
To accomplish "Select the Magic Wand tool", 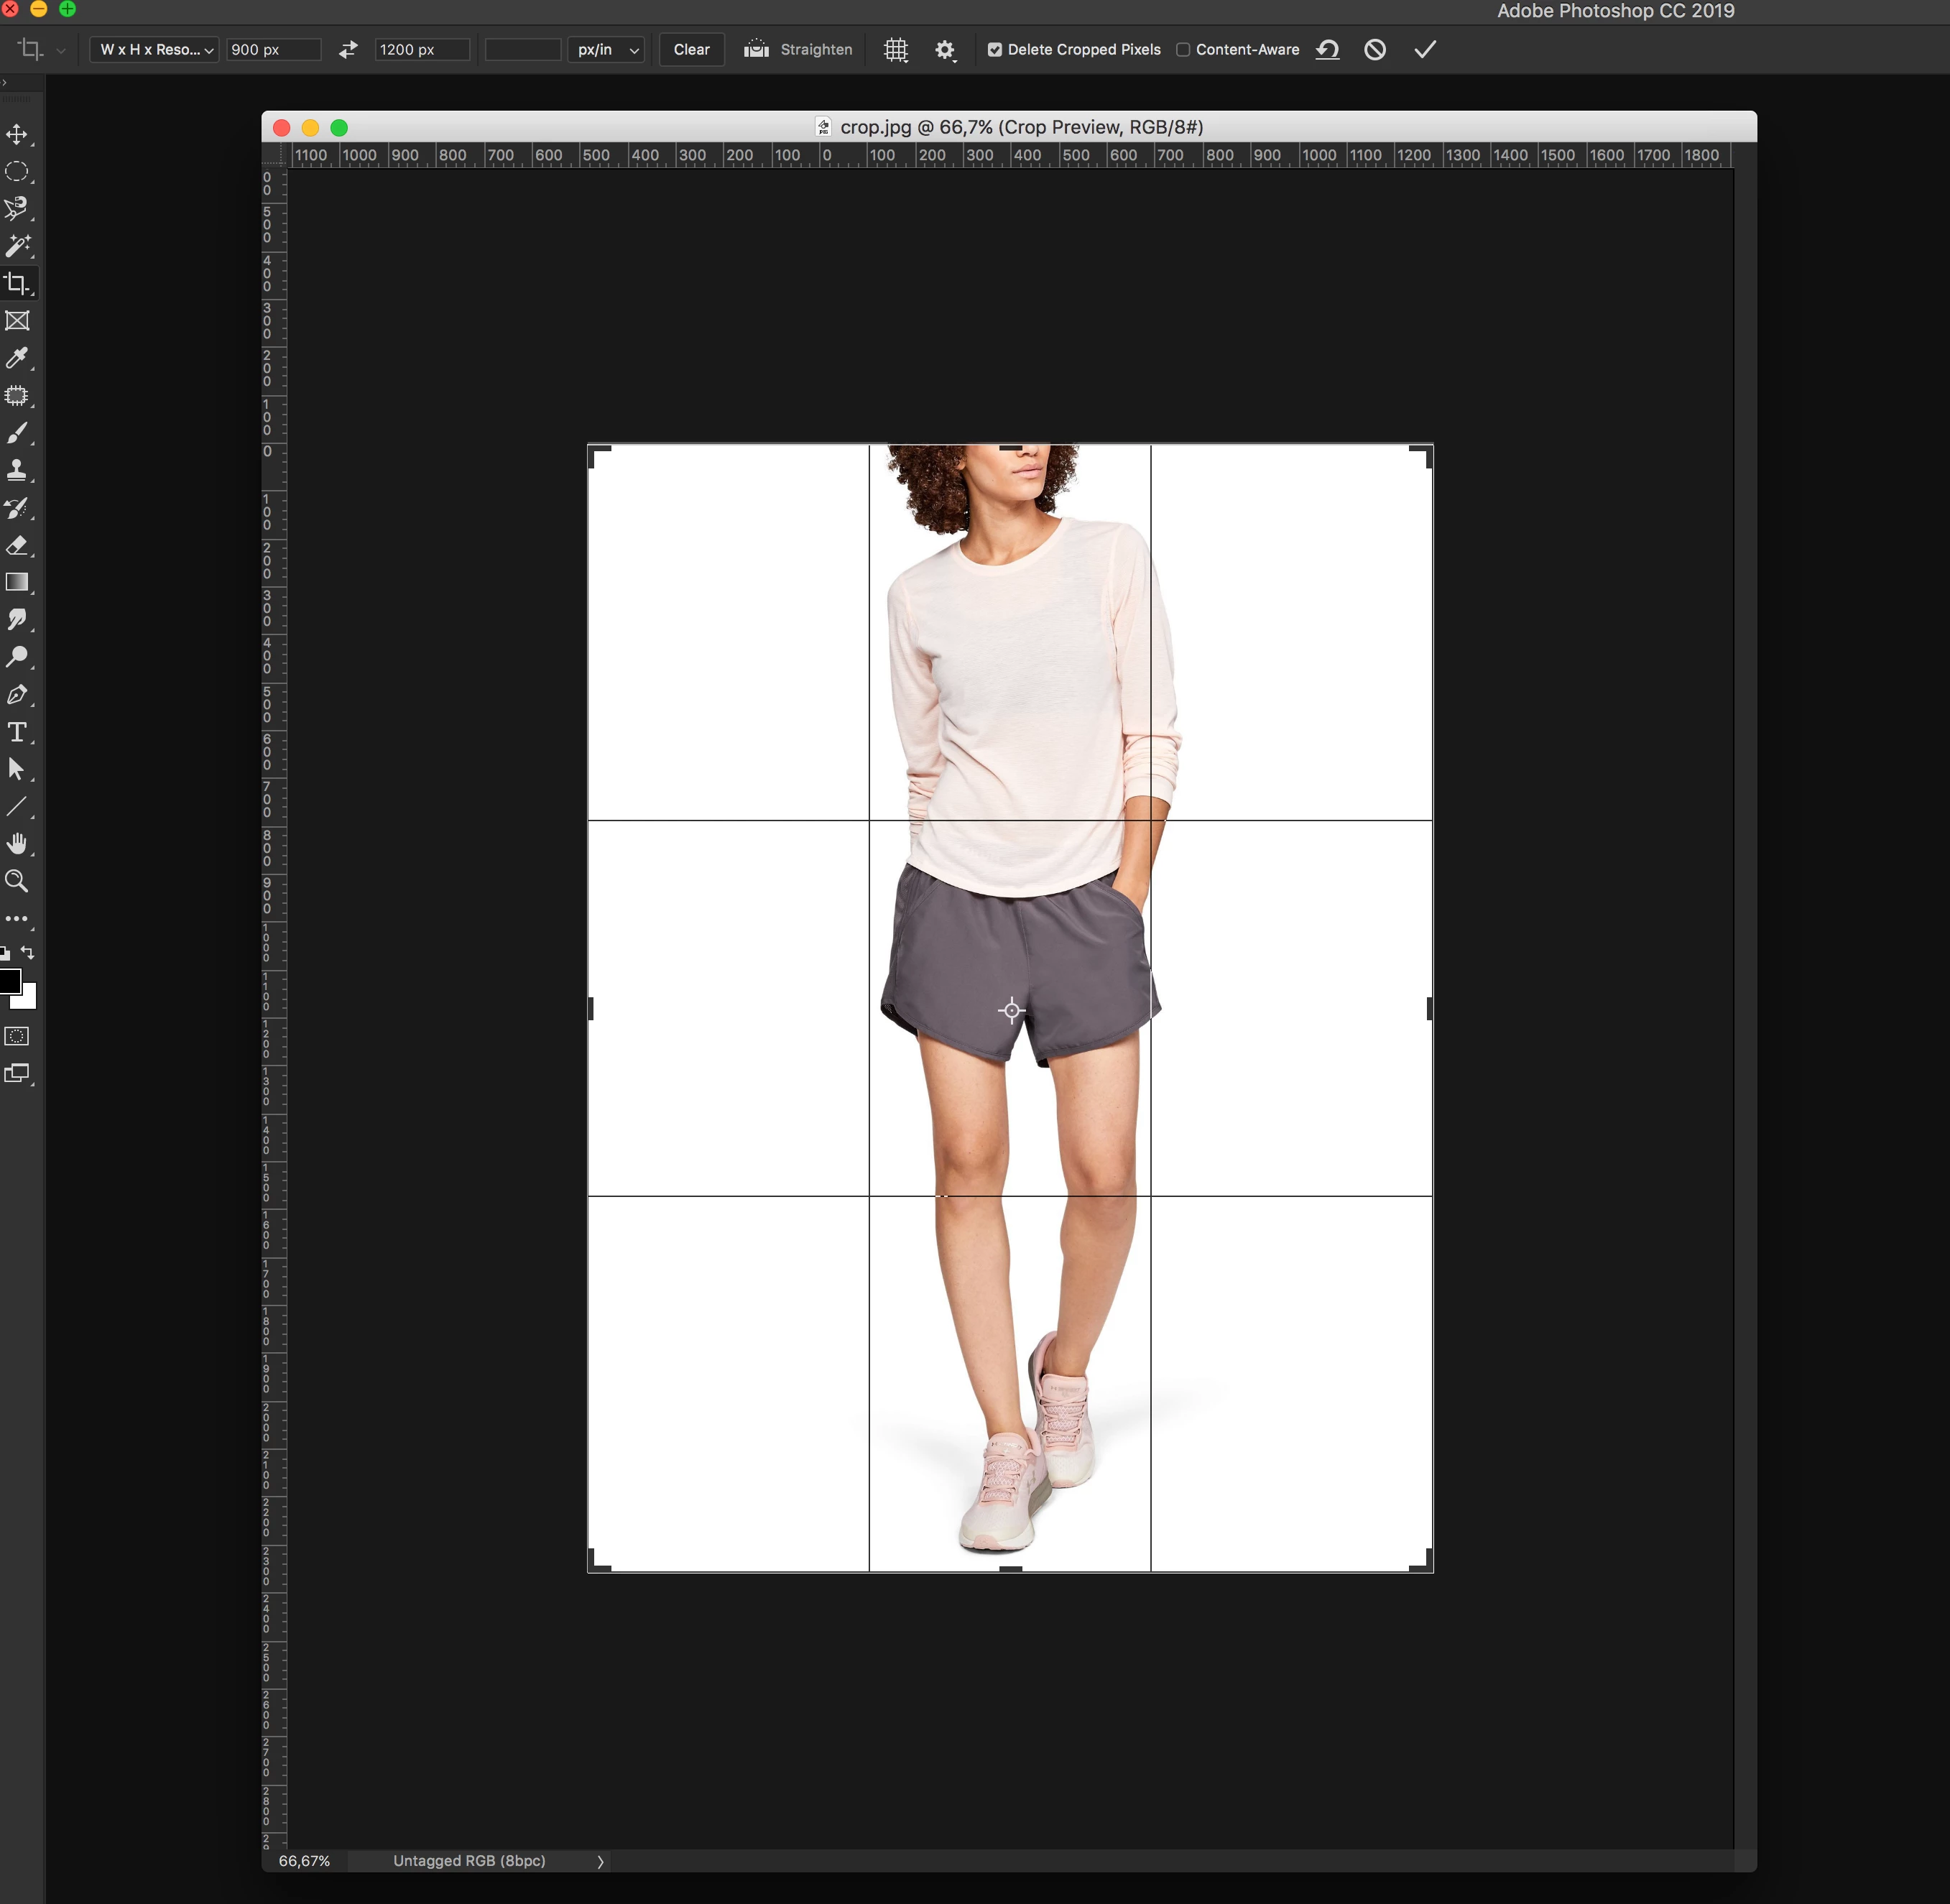I will (17, 246).
